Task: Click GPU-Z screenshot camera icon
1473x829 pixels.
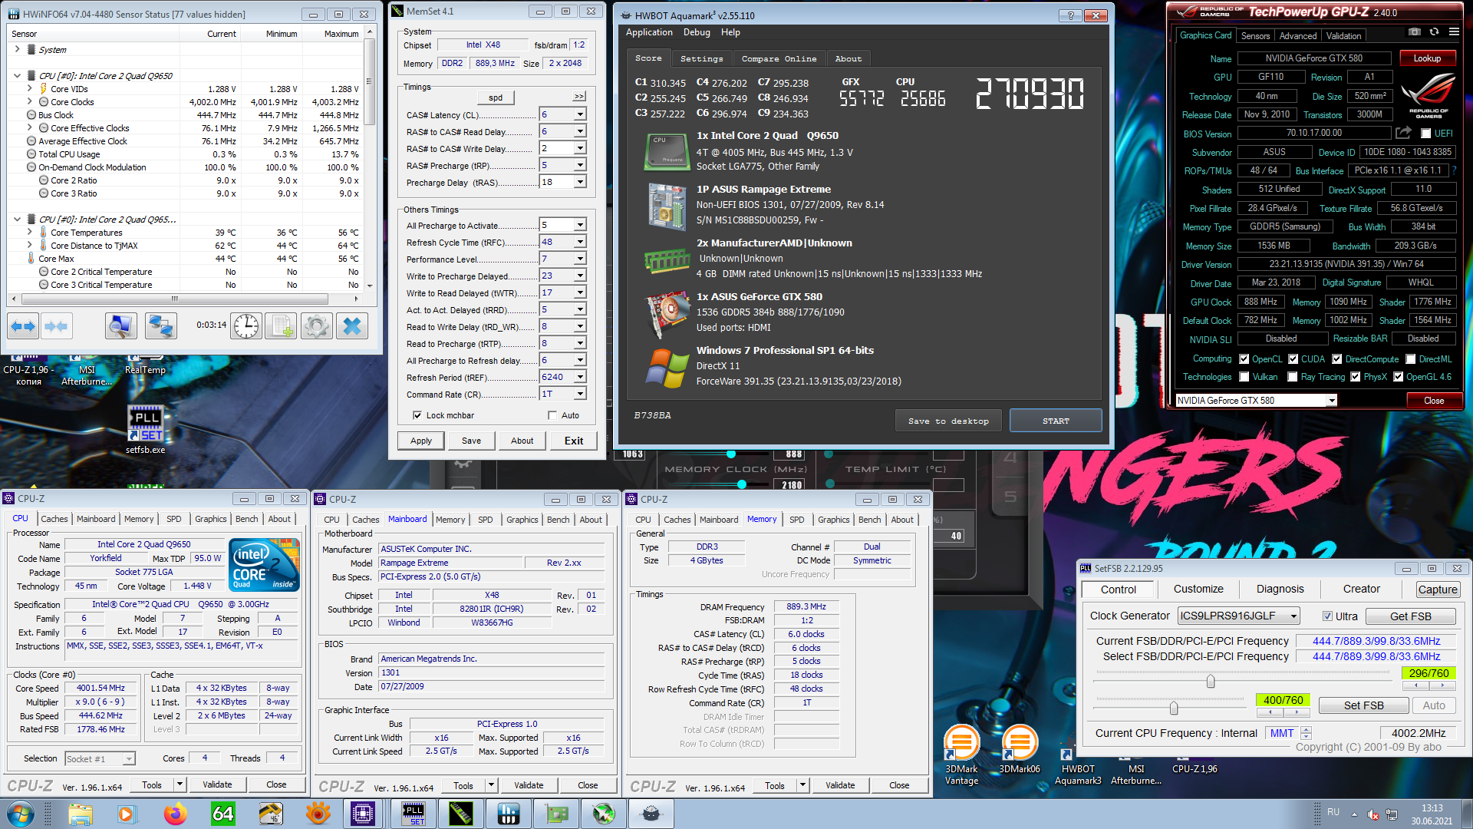Action: [1414, 32]
